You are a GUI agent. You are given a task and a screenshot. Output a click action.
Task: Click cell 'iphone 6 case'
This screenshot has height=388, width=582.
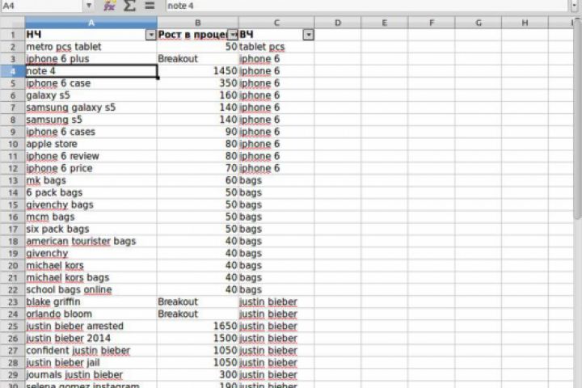[x=91, y=83]
